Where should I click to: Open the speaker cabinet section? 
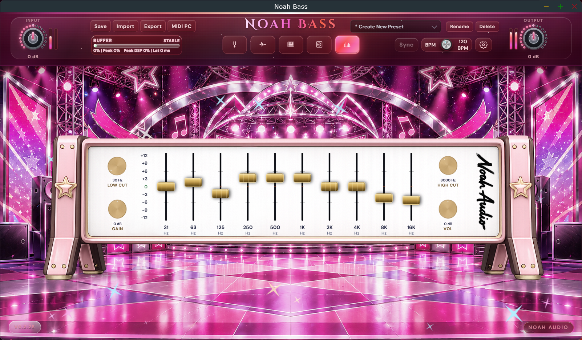319,45
